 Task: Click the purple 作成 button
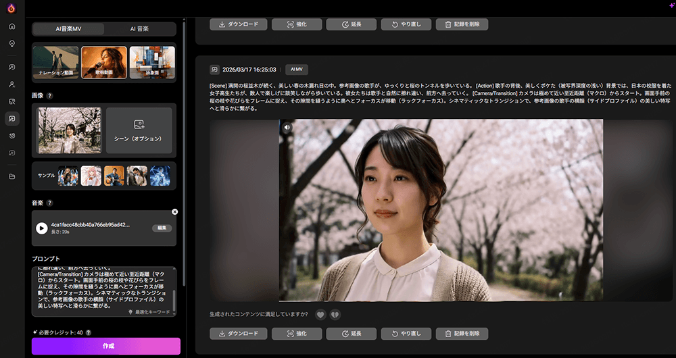click(x=106, y=346)
